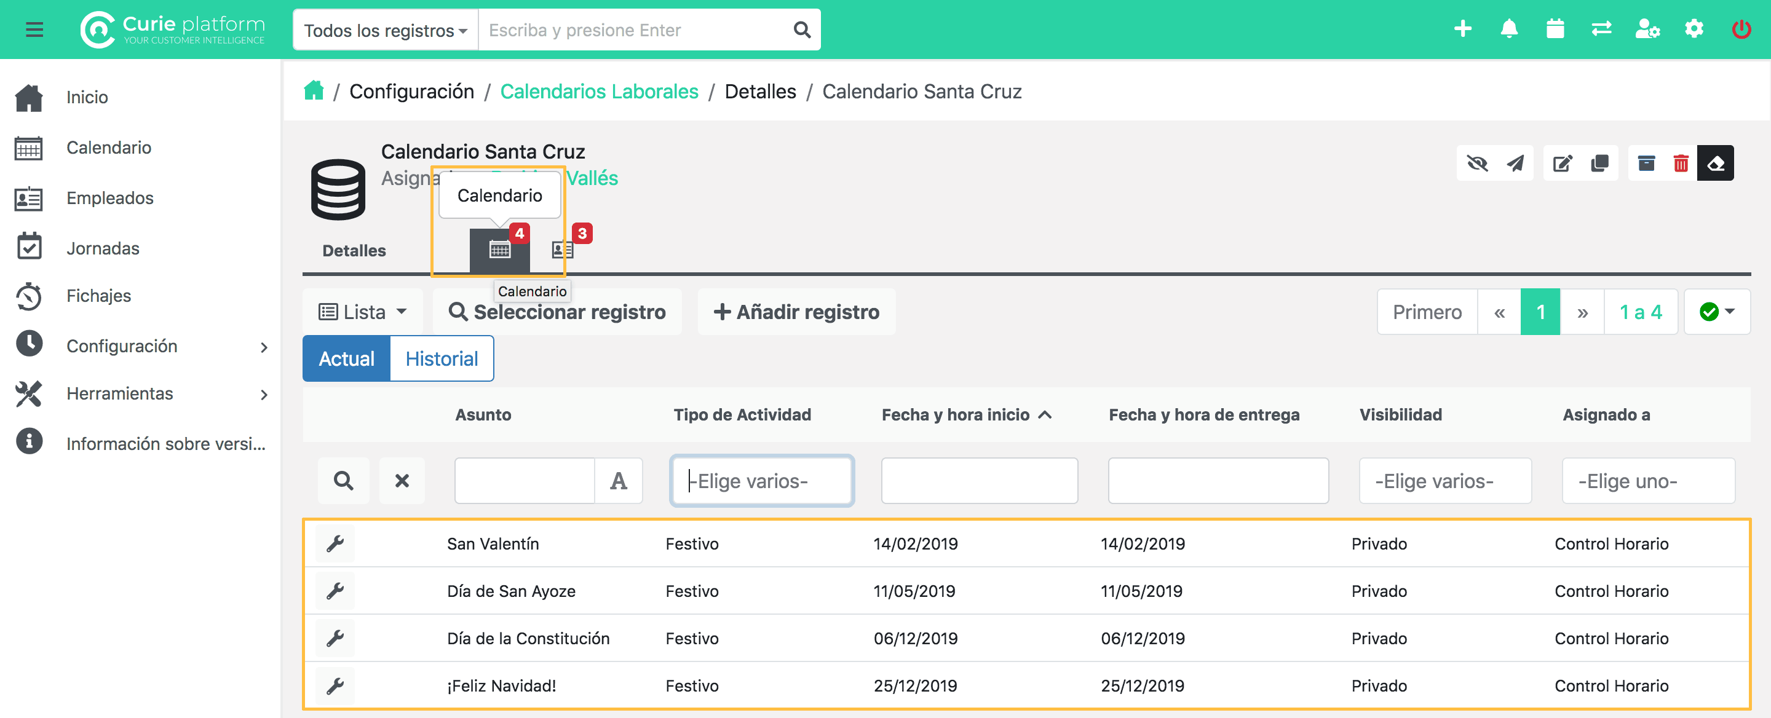The image size is (1771, 718).
Task: Open Calendarios Laborales breadcrumb link
Action: (599, 92)
